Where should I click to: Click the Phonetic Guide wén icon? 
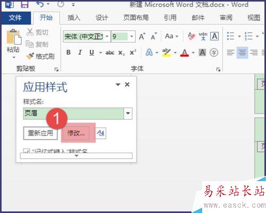click(x=203, y=36)
